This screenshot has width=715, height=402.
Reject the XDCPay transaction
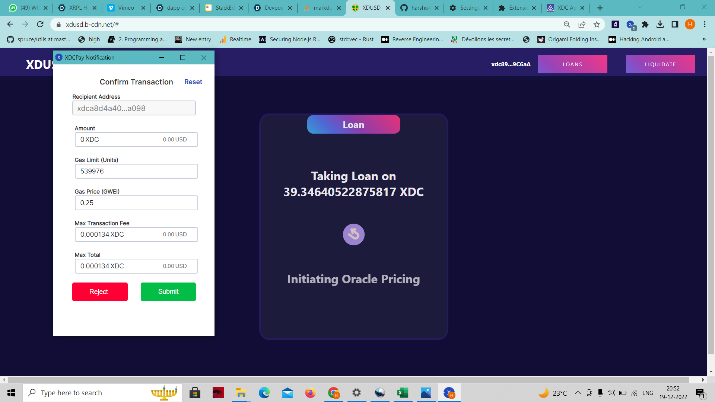coord(100,291)
